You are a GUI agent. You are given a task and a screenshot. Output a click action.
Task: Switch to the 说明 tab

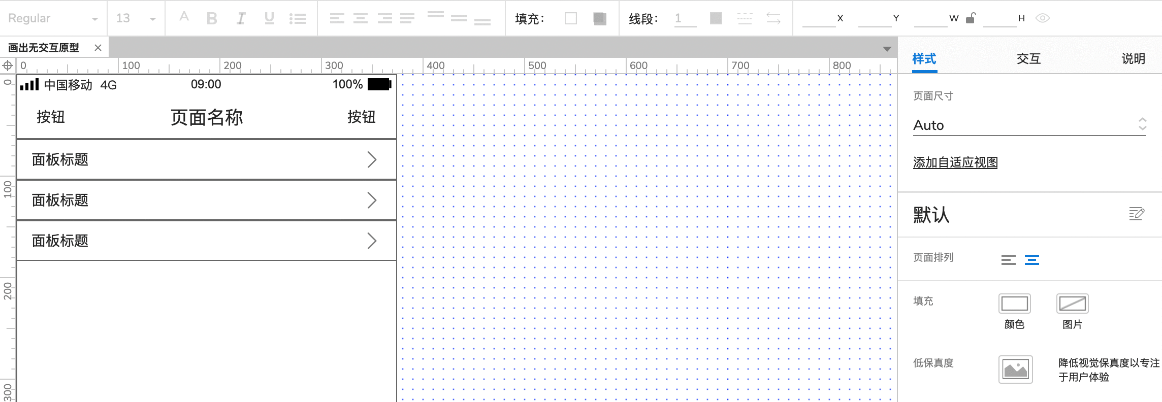point(1134,59)
